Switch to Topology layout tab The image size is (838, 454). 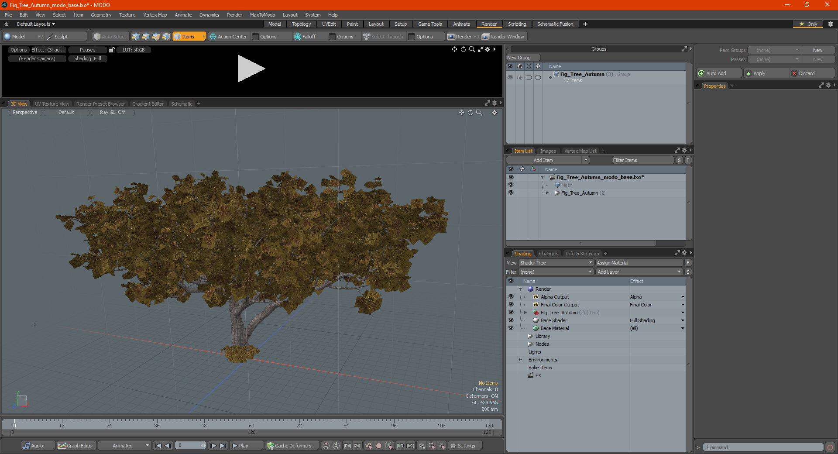click(301, 24)
